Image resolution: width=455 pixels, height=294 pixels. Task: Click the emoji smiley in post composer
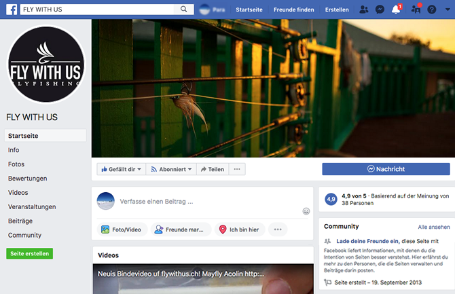click(306, 211)
